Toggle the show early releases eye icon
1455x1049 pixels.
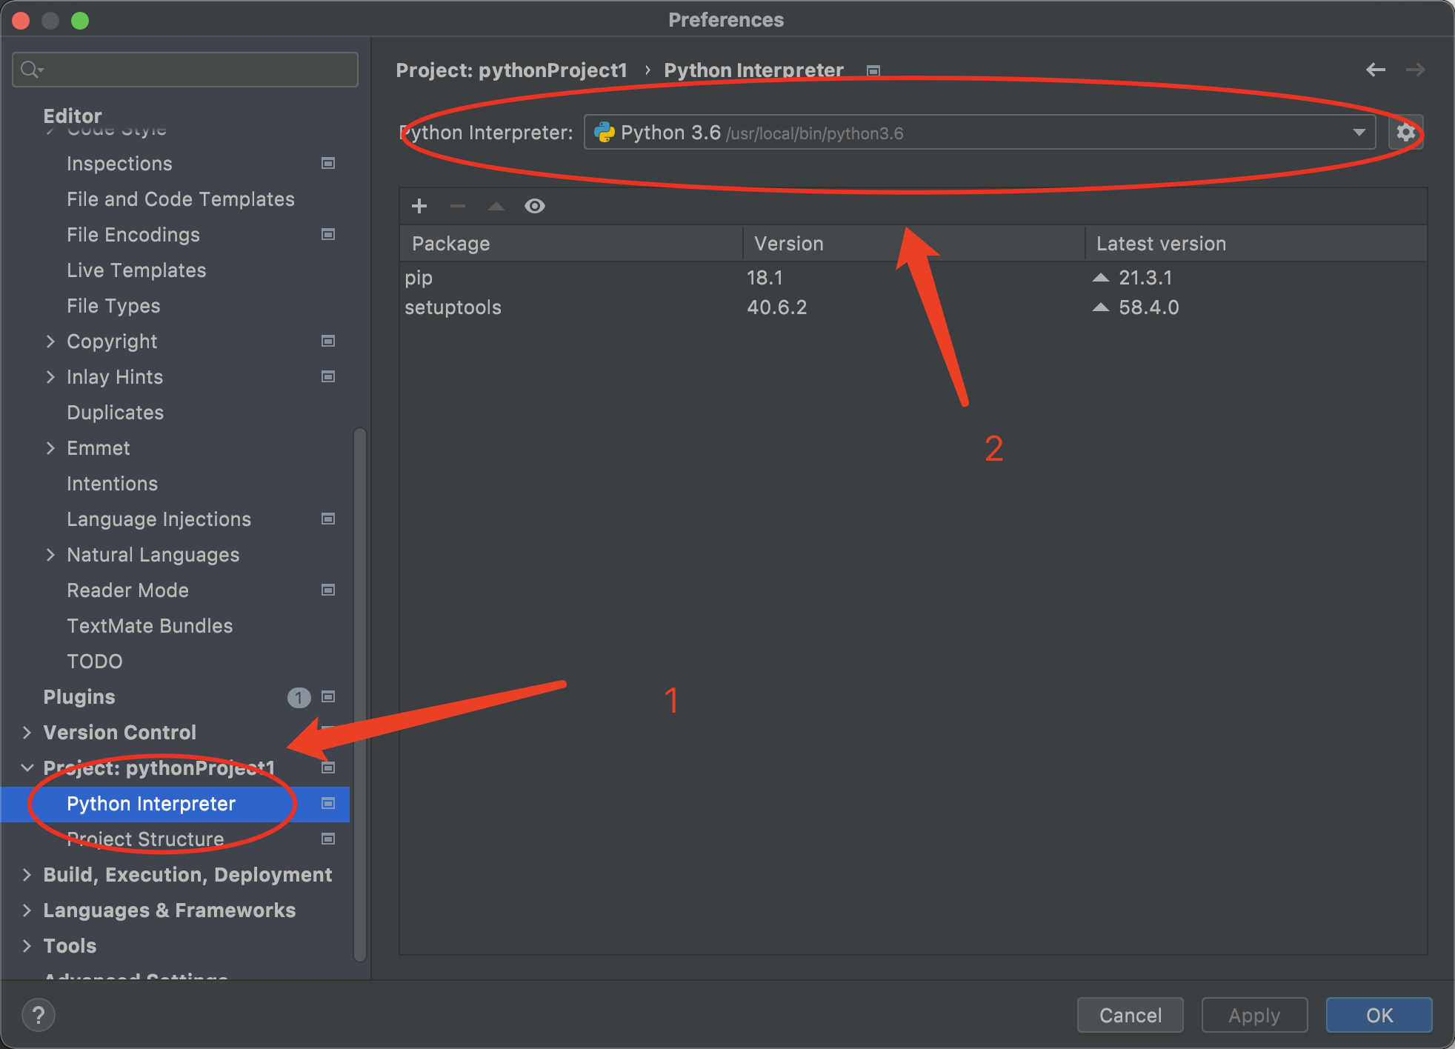click(534, 206)
